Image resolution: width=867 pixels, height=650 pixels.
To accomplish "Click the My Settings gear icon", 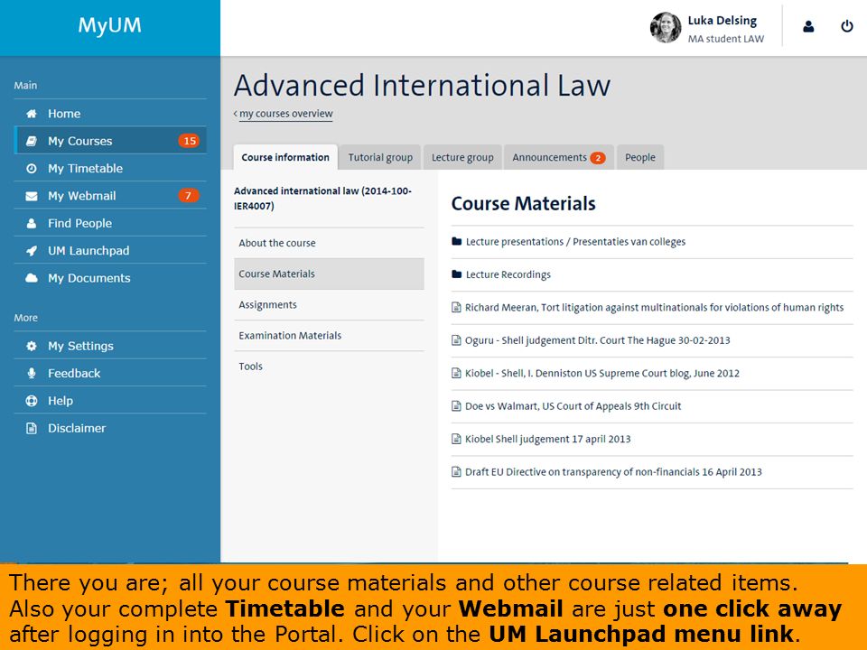I will tap(32, 346).
